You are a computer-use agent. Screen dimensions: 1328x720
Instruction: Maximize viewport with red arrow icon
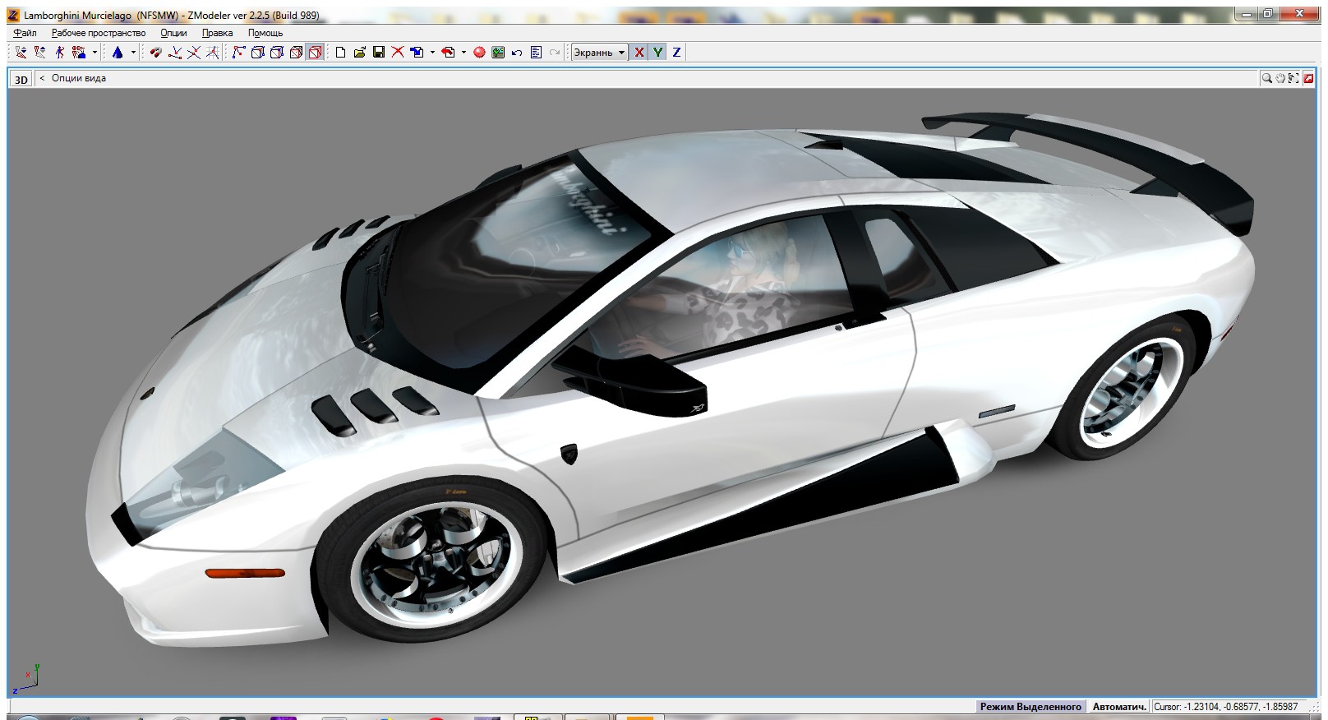click(1308, 78)
